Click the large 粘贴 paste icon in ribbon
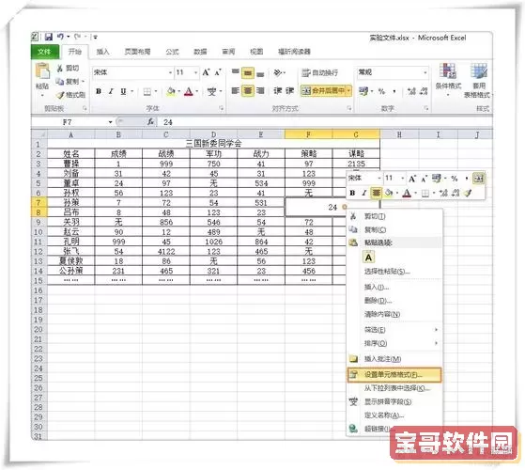This screenshot has height=470, width=525. (42, 71)
